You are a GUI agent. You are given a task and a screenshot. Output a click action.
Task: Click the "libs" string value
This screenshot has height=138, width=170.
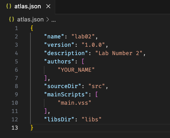pyautogui.click(x=91, y=119)
